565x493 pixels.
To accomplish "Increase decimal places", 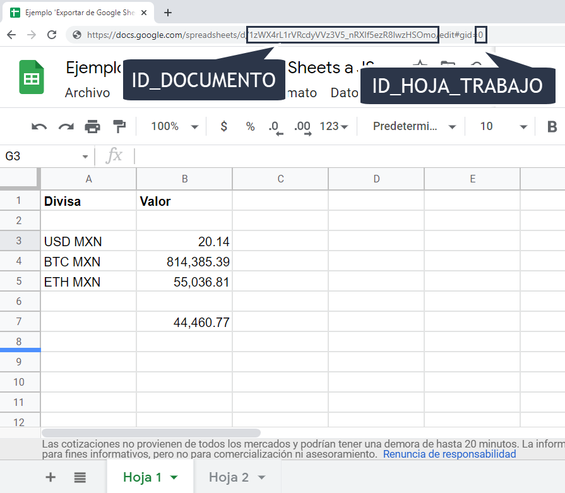I will pyautogui.click(x=302, y=128).
